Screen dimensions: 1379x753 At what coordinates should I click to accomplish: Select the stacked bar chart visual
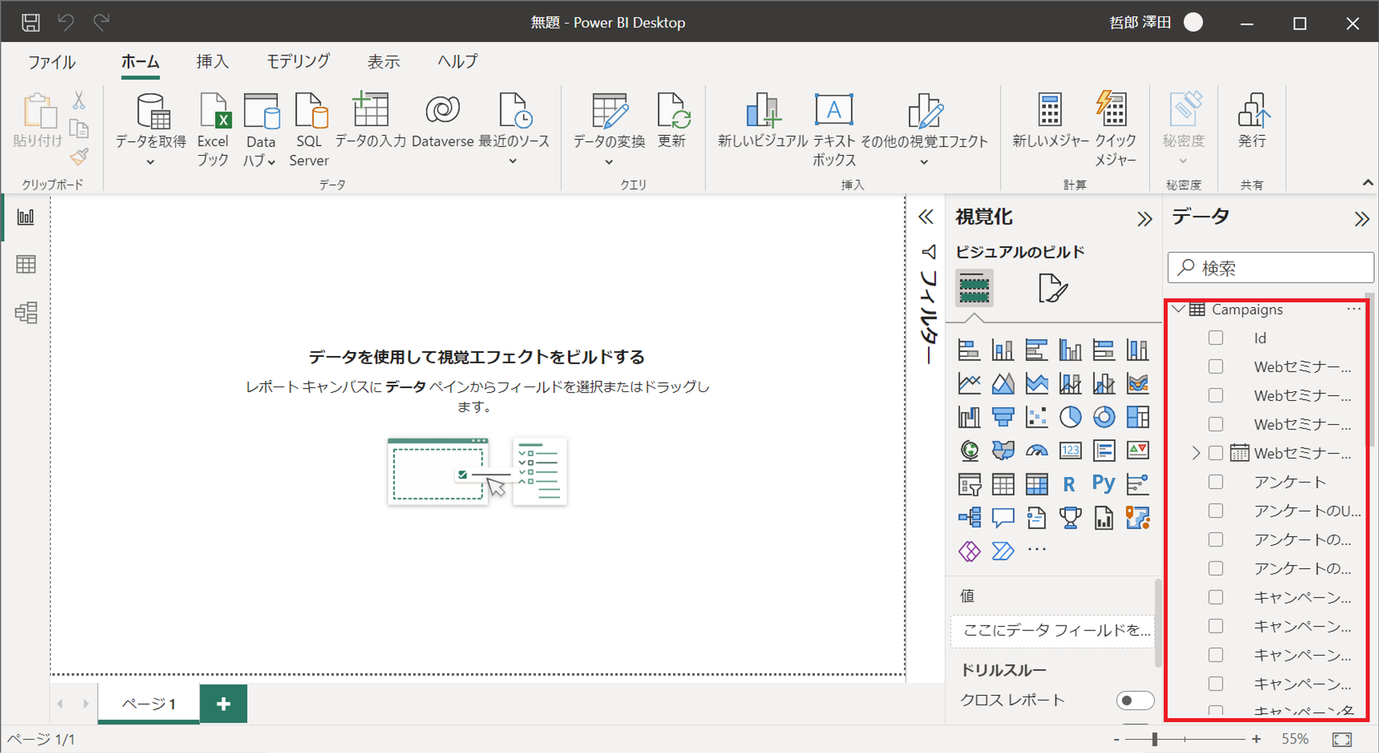coord(969,350)
